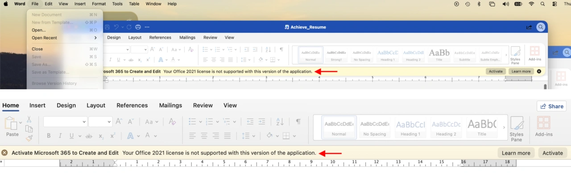Apply Strong1 style in upper window gallery

point(337,55)
